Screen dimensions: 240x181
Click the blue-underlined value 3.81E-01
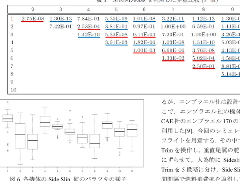pyautogui.click(x=117, y=27)
